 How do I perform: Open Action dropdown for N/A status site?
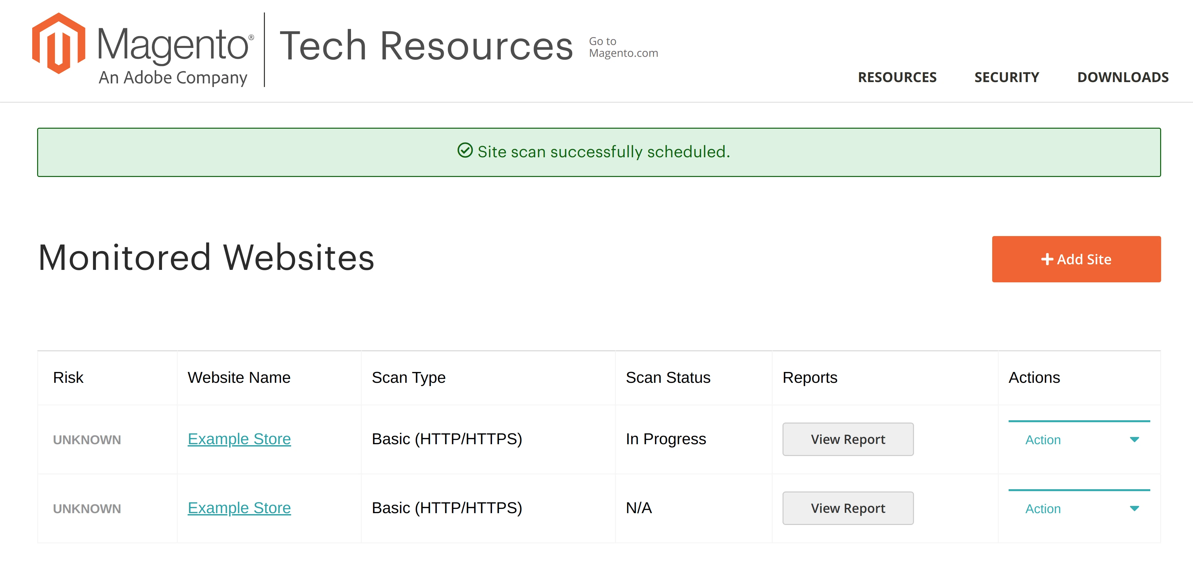click(x=1079, y=508)
